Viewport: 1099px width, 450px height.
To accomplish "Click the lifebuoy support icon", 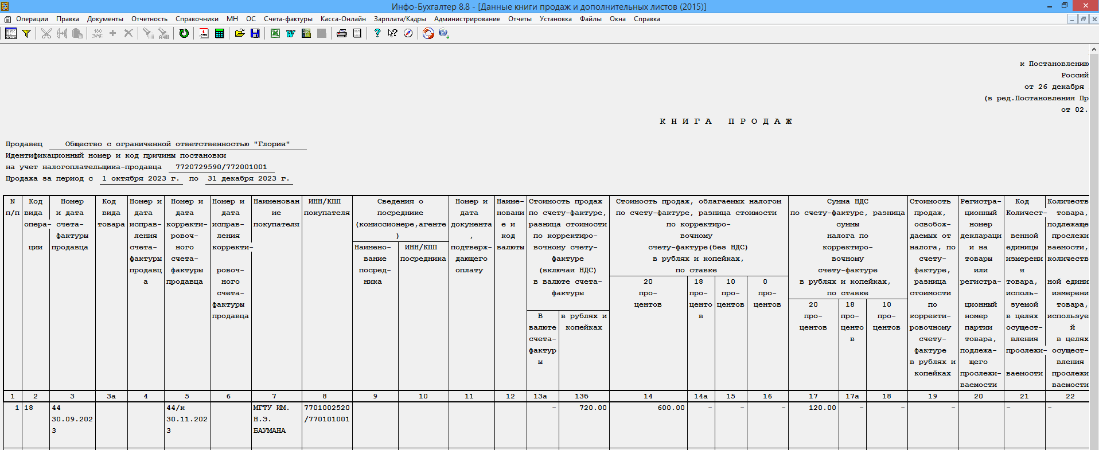I will (428, 33).
